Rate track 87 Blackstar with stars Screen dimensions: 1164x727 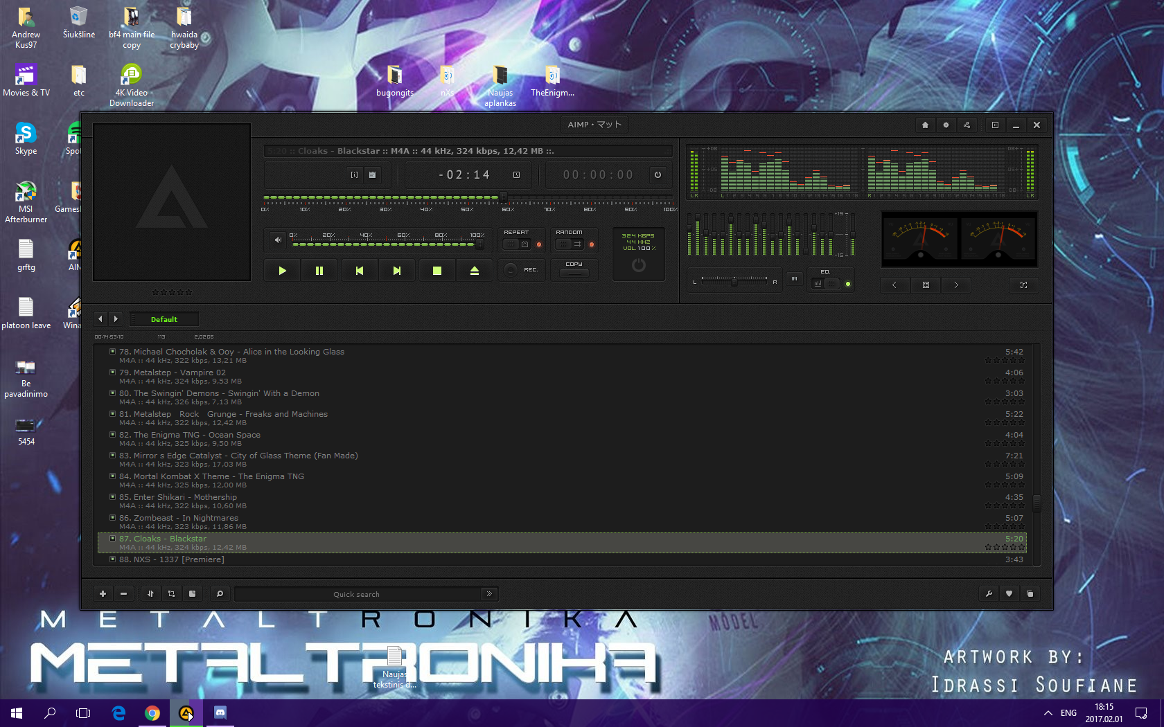point(1004,548)
